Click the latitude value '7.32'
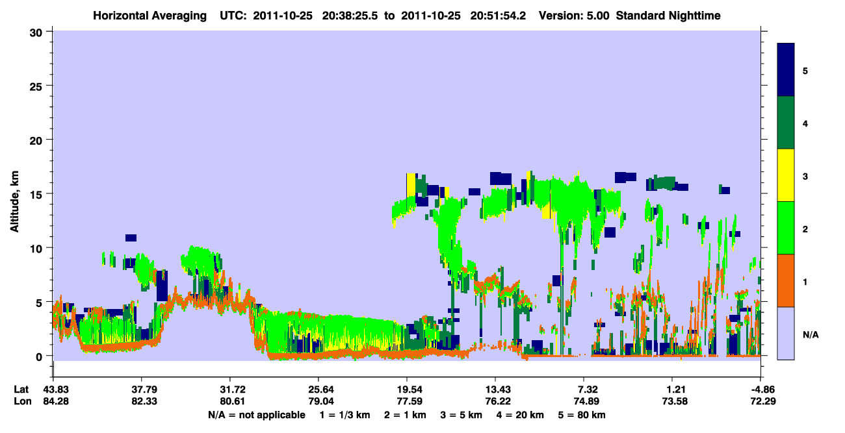Viewport: 845px width, 433px height. pyautogui.click(x=585, y=390)
